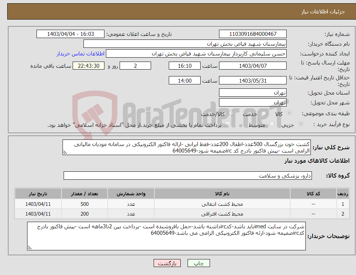Click the treasury payment note text
Image resolution: width=356 pixels, height=275 pixels.
[x=134, y=125]
